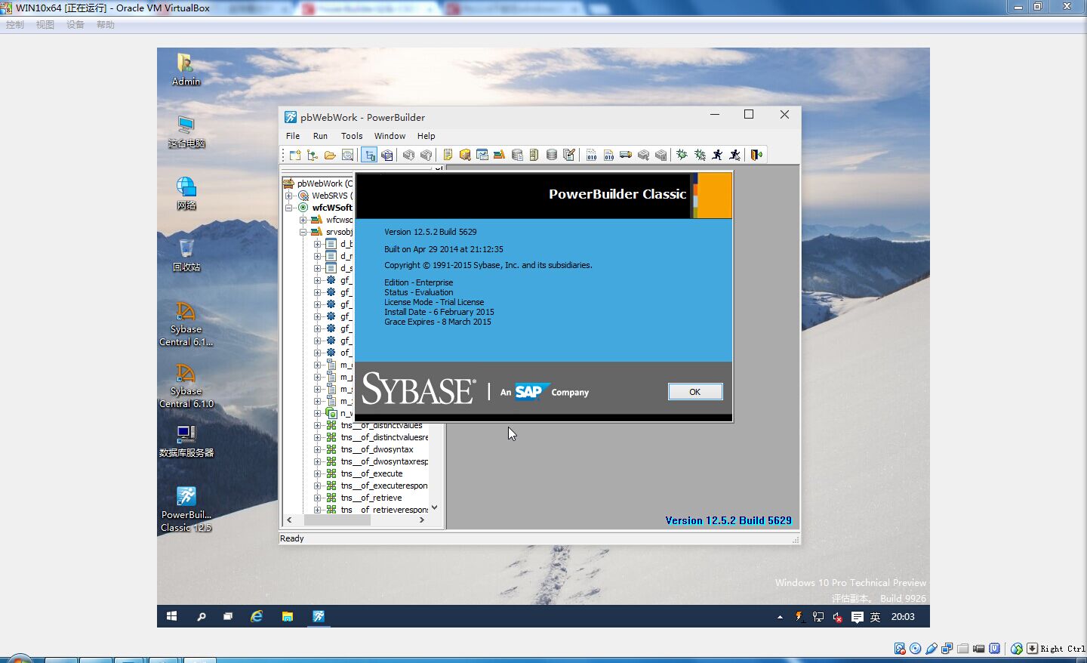Select pbWebWork workspace root in tree
This screenshot has height=663, width=1087.
(319, 183)
